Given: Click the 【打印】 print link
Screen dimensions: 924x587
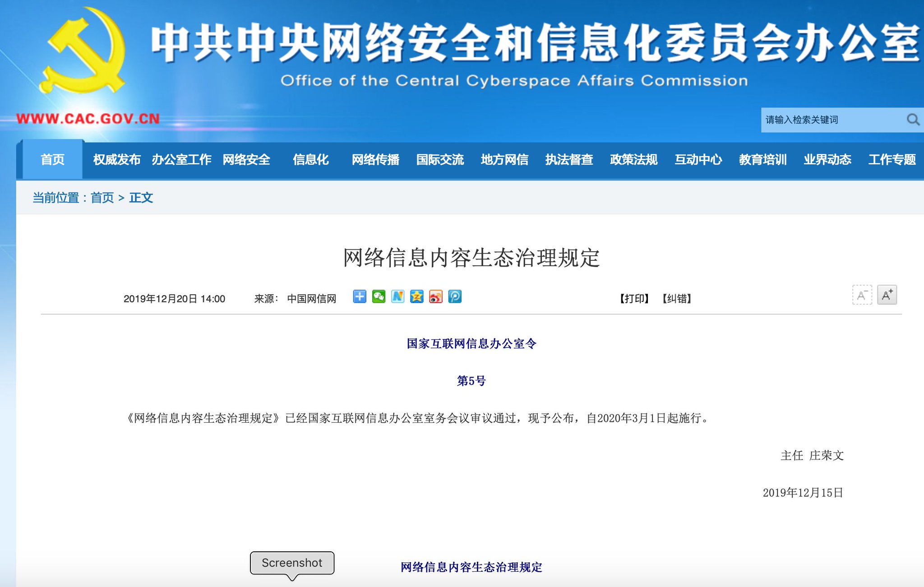Looking at the screenshot, I should pyautogui.click(x=634, y=299).
